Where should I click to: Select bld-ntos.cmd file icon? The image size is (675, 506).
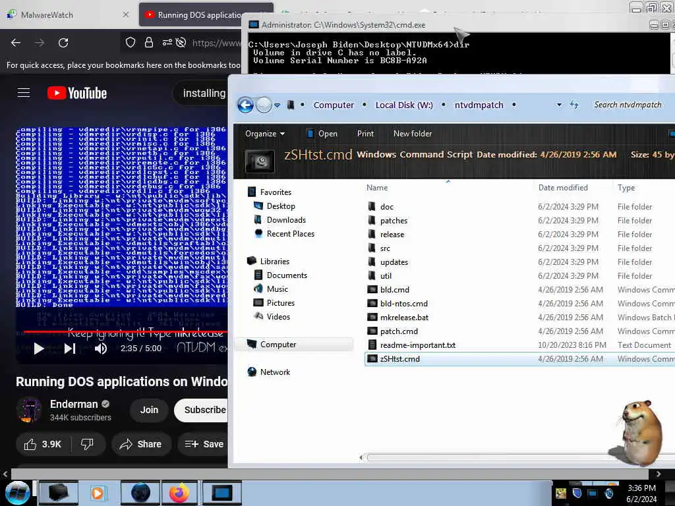tap(372, 303)
